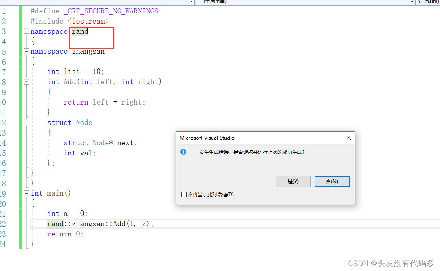The width and height of the screenshot is (440, 271).
Task: Check the 不再显示此对话框 checkbox
Action: click(184, 194)
